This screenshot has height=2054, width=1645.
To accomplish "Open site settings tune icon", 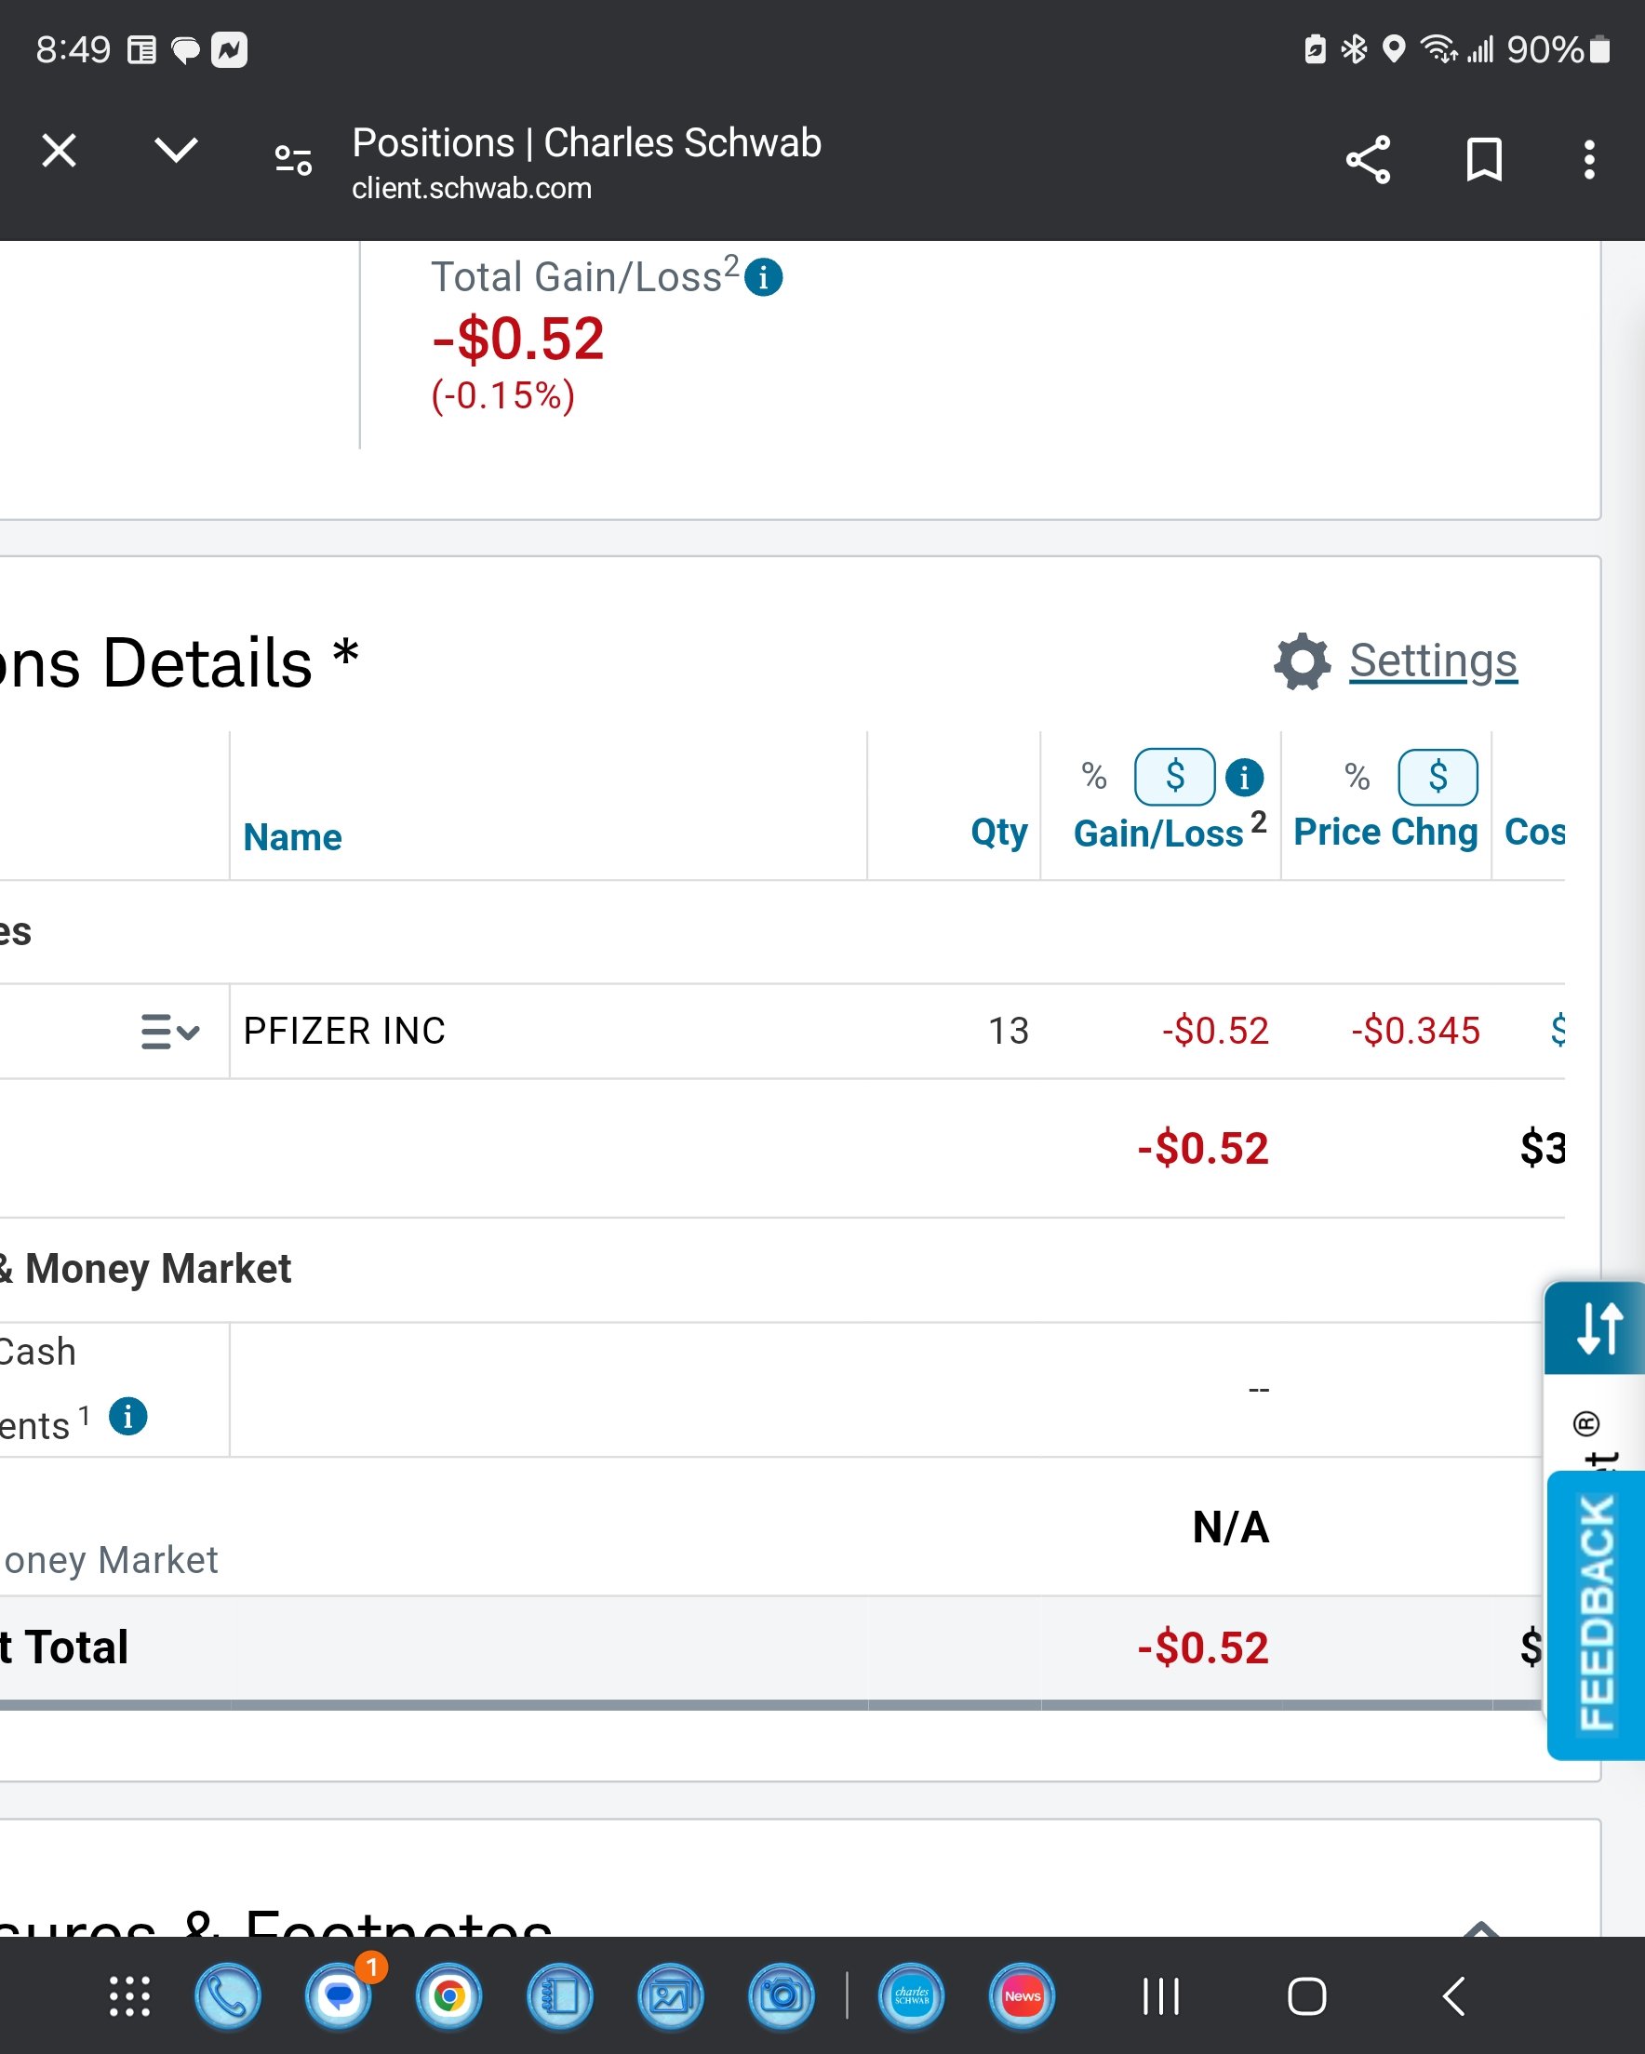I will (293, 159).
